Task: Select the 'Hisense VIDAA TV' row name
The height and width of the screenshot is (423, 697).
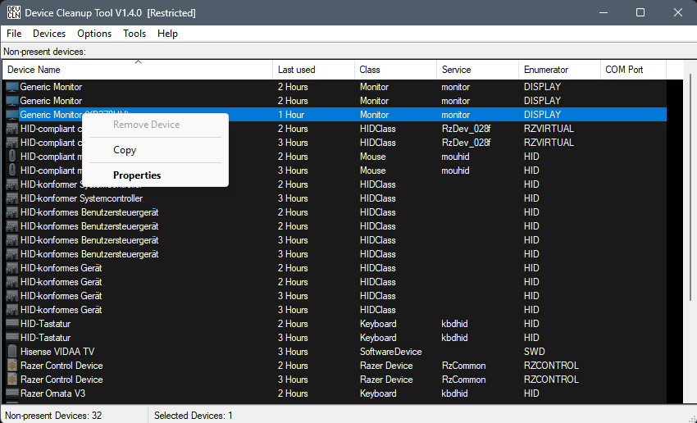Action: [x=57, y=352]
